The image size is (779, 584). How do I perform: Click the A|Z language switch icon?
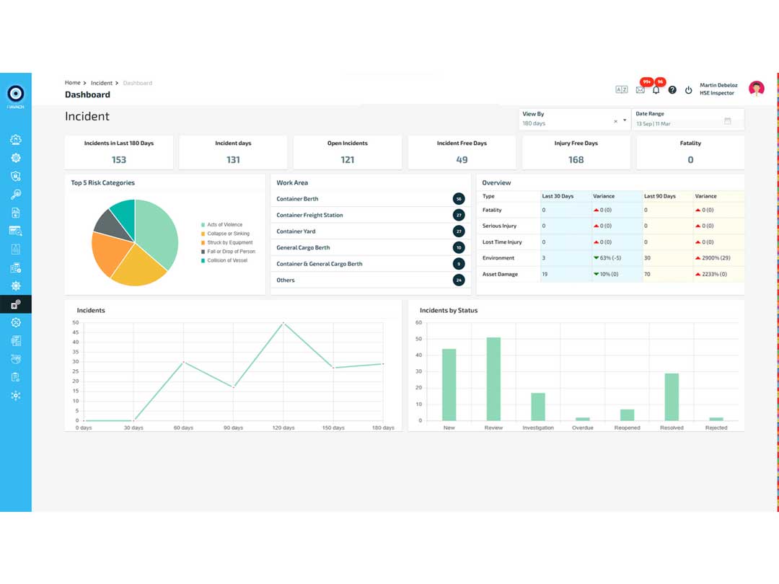[x=622, y=89]
